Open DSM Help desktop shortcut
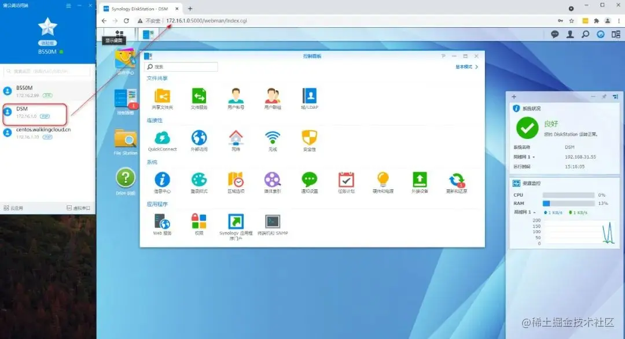 pyautogui.click(x=126, y=178)
